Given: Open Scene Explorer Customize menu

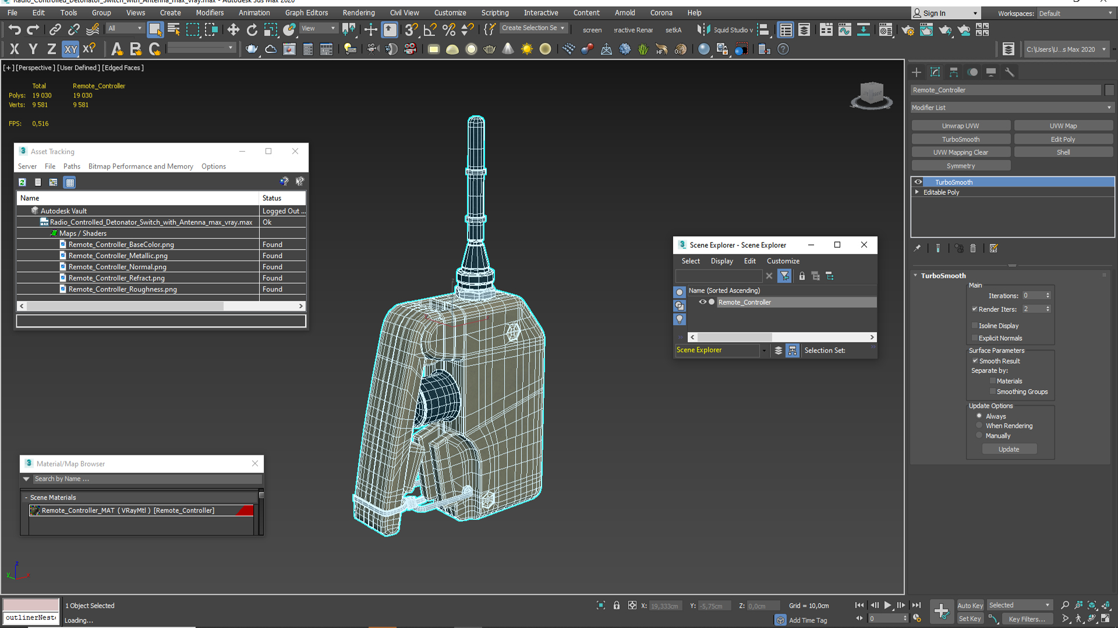Looking at the screenshot, I should 783,261.
